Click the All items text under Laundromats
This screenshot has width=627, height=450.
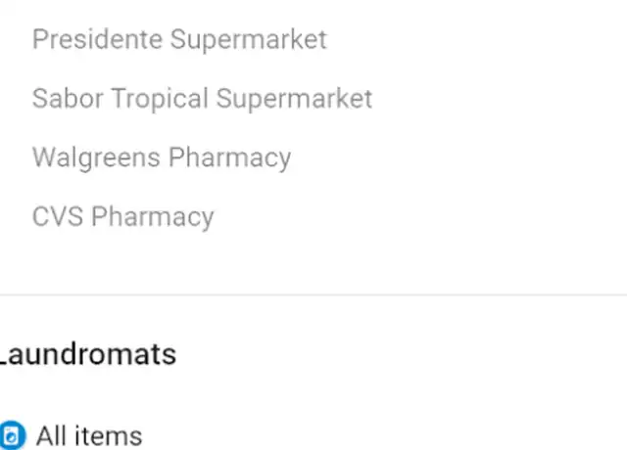coord(89,435)
